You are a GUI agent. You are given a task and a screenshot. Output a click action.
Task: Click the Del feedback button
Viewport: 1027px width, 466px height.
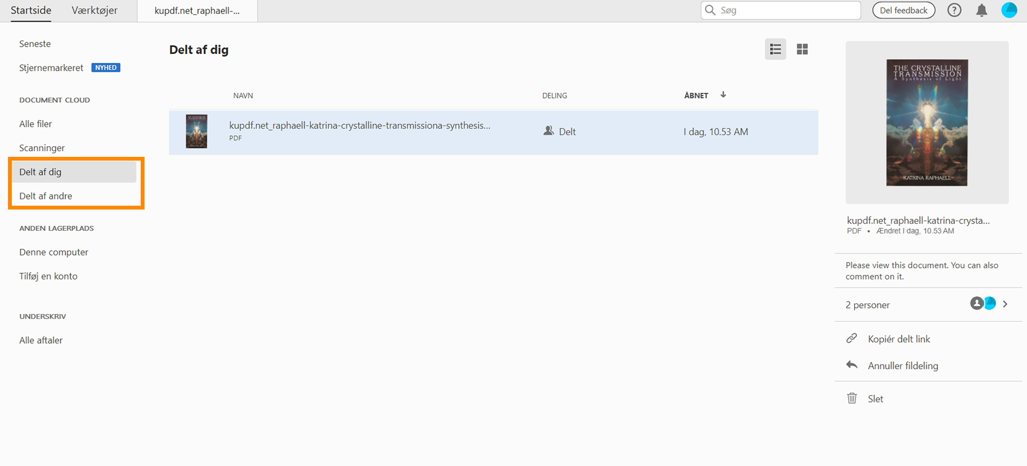click(903, 10)
